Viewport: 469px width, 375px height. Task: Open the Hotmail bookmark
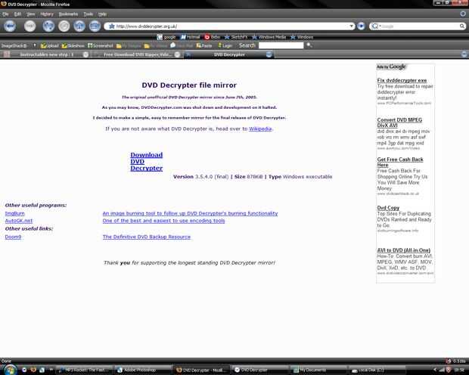click(x=190, y=37)
